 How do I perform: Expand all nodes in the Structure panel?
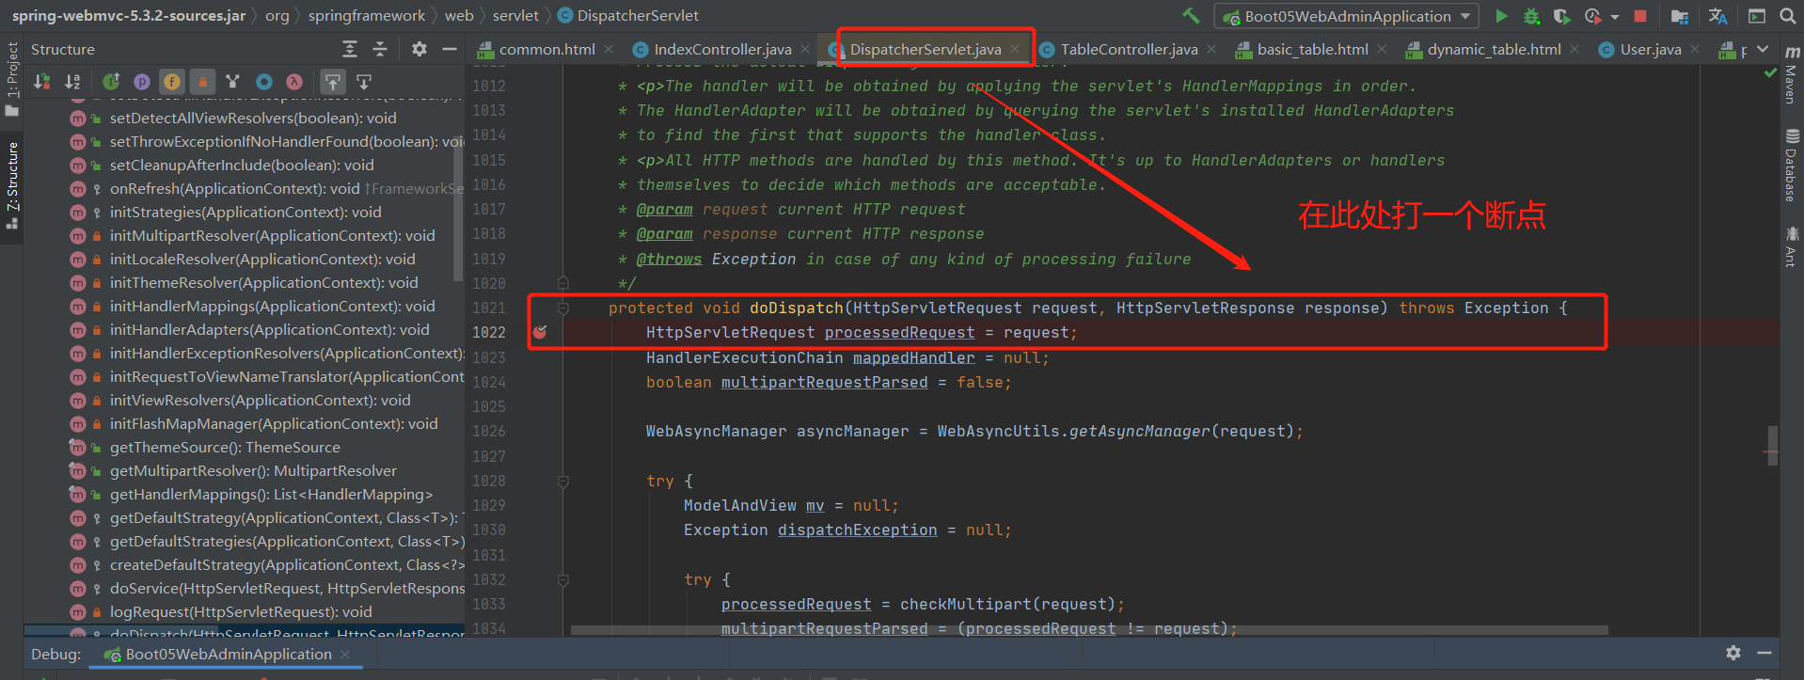[350, 49]
